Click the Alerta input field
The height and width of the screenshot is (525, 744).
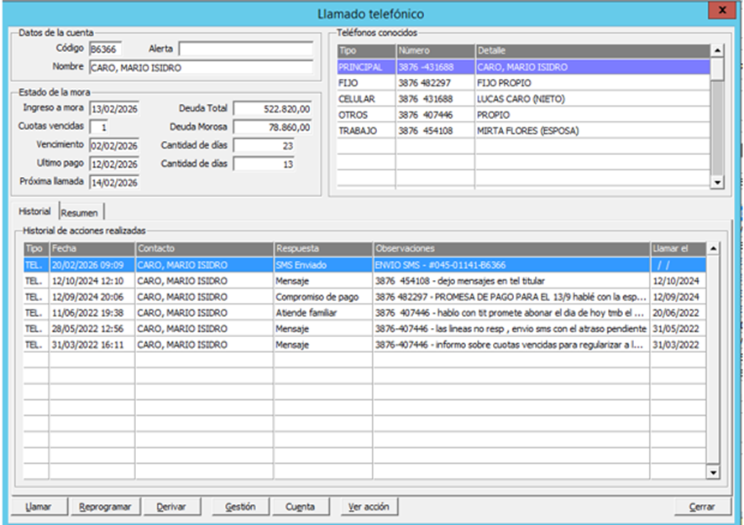(245, 49)
